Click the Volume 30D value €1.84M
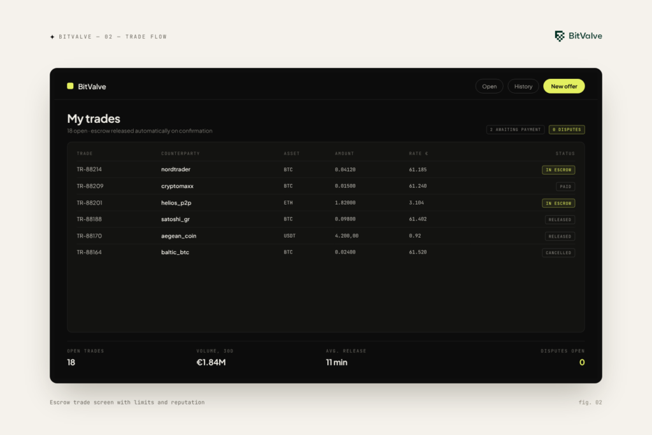The width and height of the screenshot is (652, 435). [211, 362]
